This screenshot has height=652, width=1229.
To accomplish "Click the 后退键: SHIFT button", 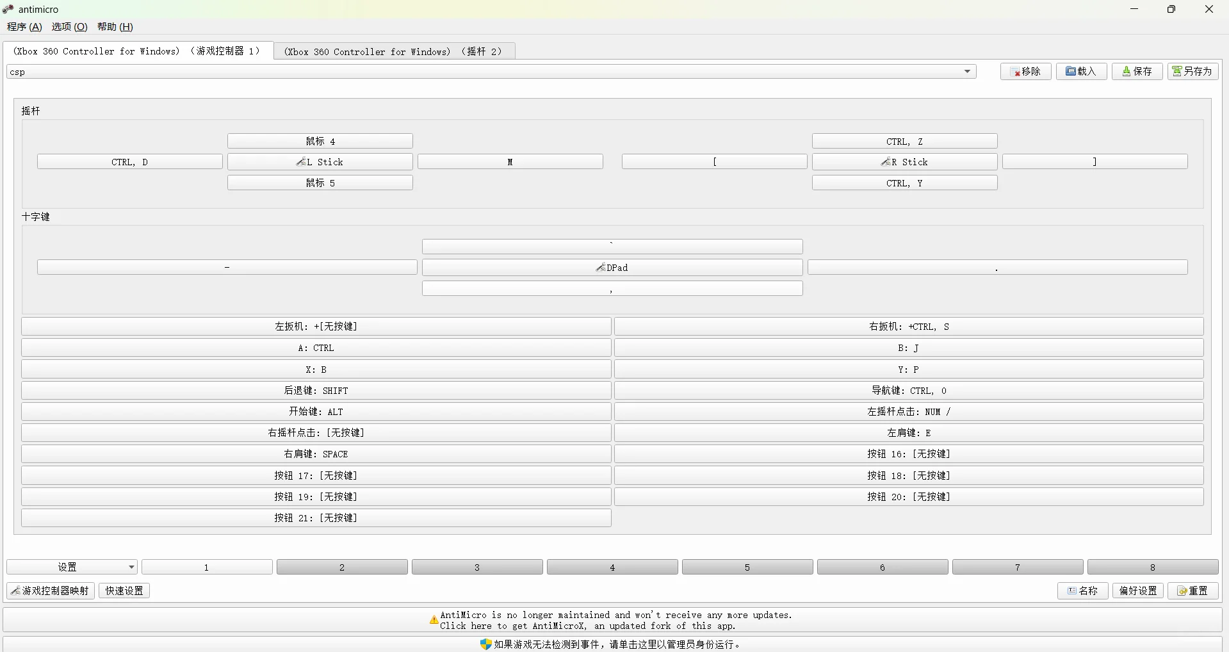I will tap(316, 391).
